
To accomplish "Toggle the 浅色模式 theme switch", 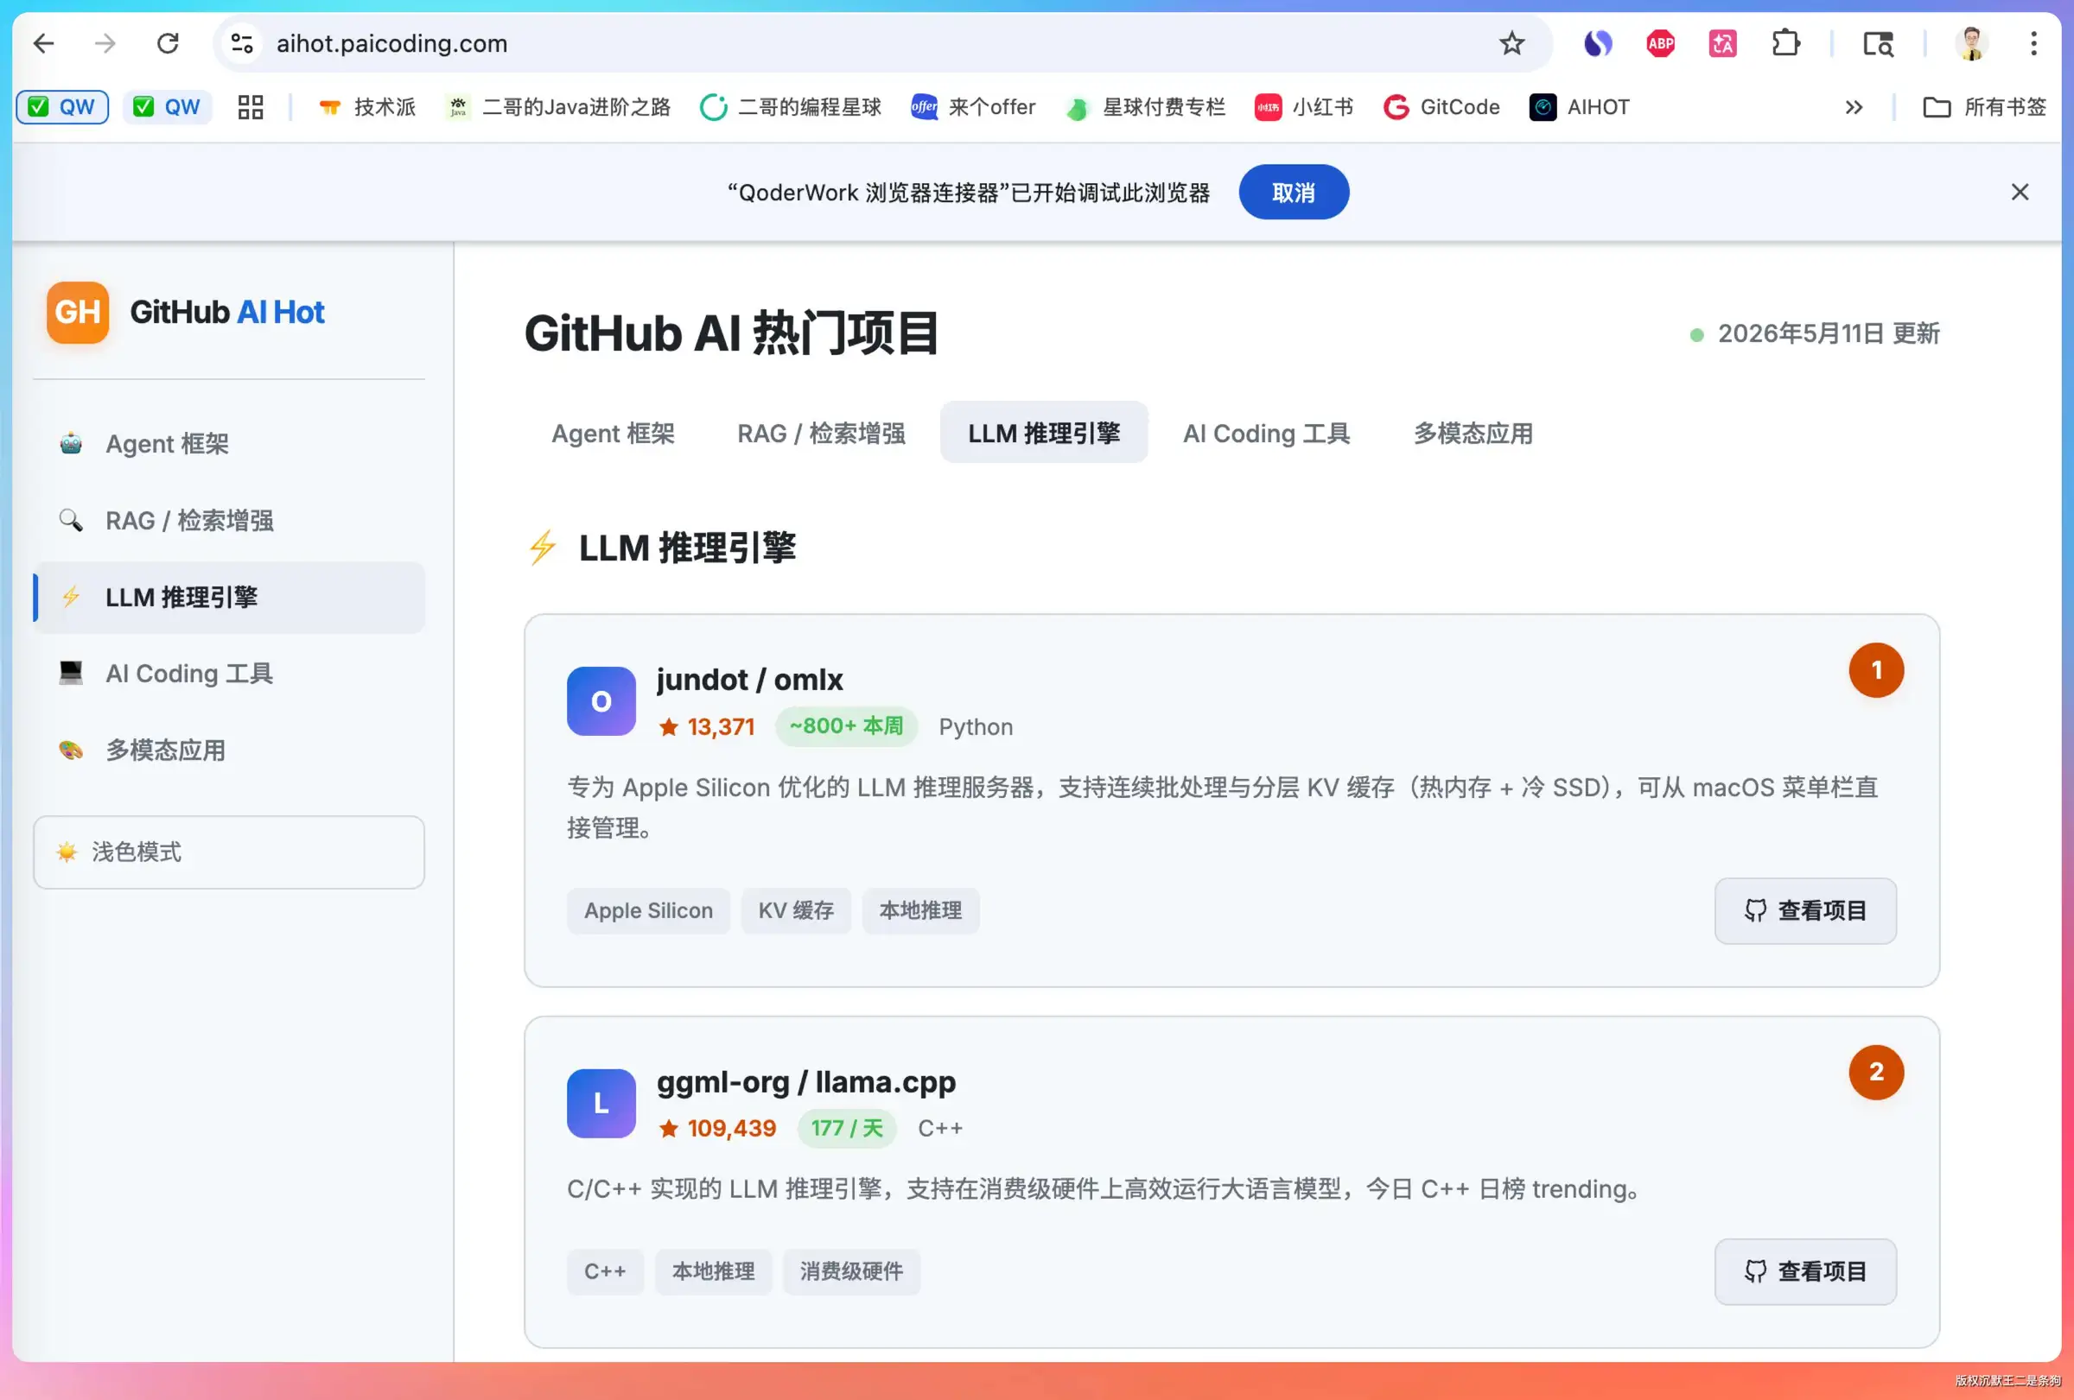I will [x=228, y=852].
